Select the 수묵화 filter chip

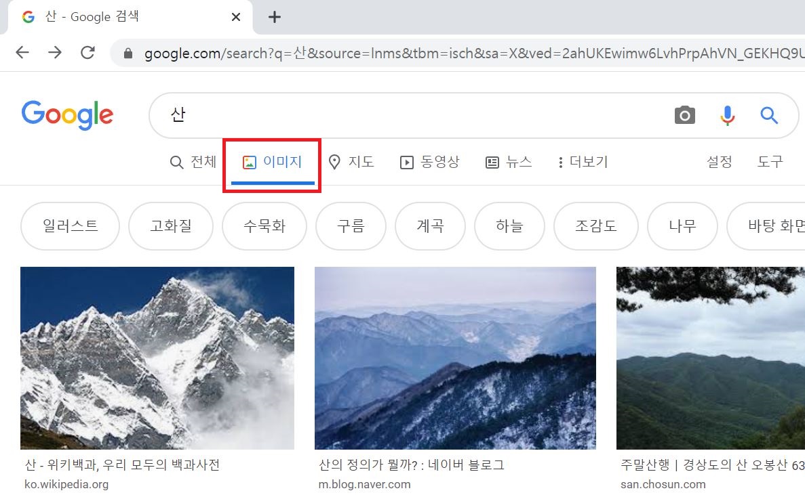coord(264,226)
